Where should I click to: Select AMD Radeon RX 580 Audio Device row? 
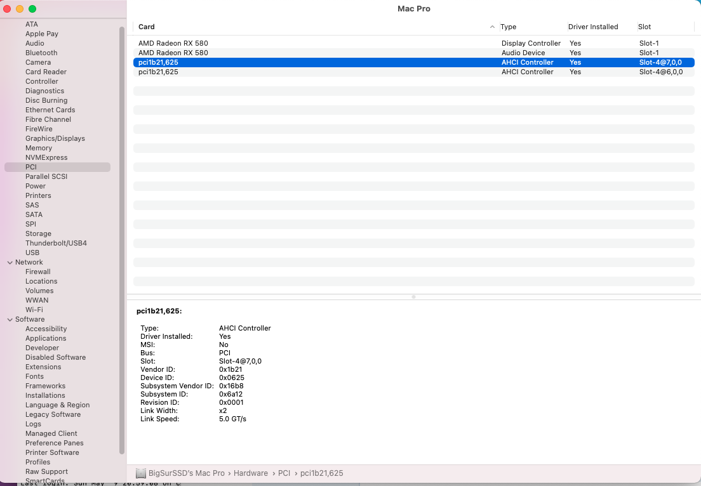point(413,53)
